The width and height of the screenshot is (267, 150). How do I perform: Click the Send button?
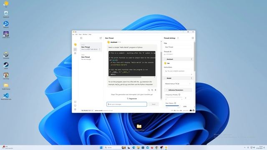pos(154,104)
